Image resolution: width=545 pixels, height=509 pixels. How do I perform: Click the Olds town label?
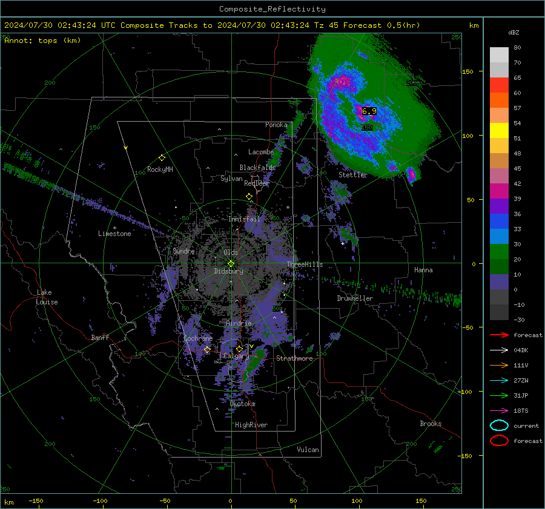(x=231, y=252)
